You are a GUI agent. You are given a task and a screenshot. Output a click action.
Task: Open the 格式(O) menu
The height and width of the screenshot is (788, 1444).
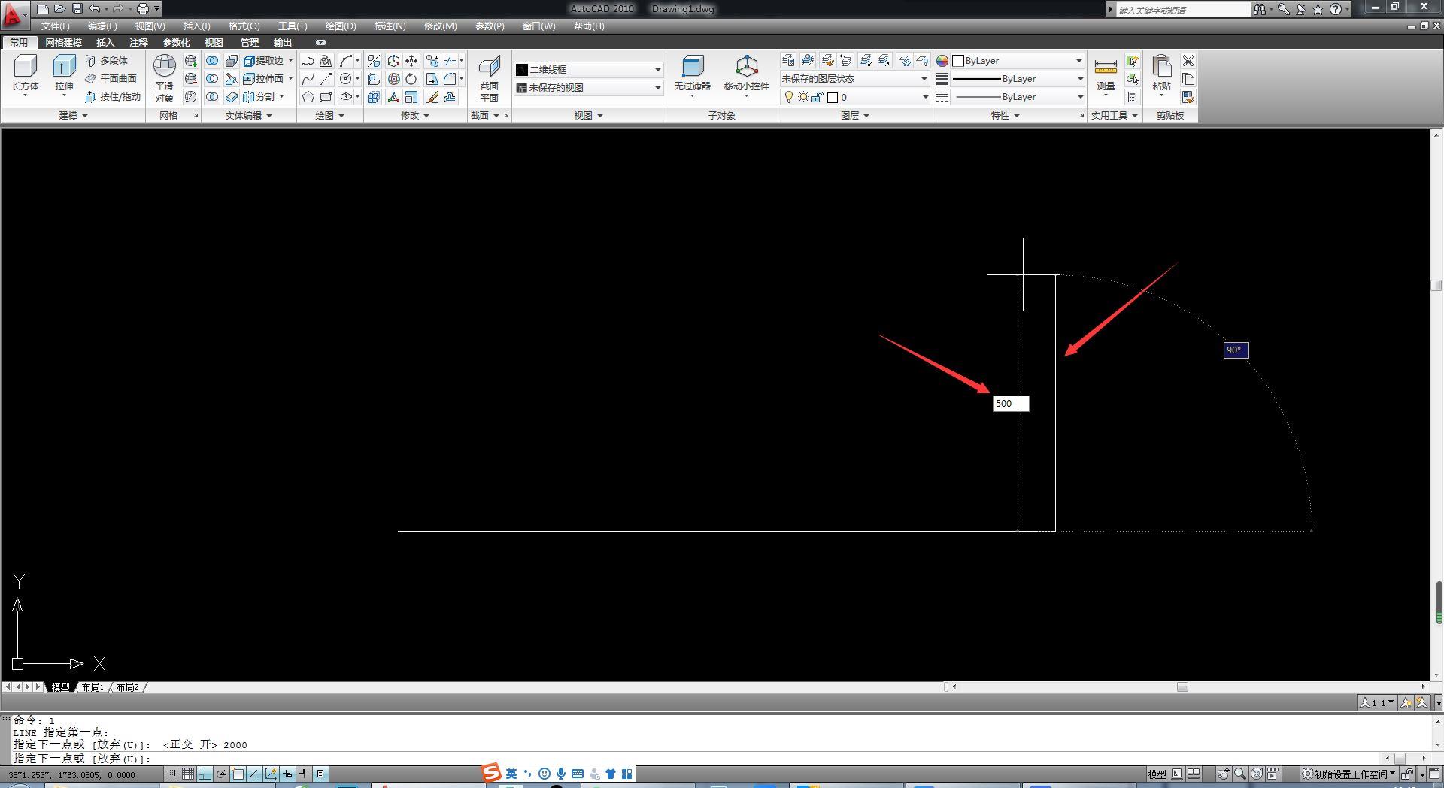click(244, 26)
